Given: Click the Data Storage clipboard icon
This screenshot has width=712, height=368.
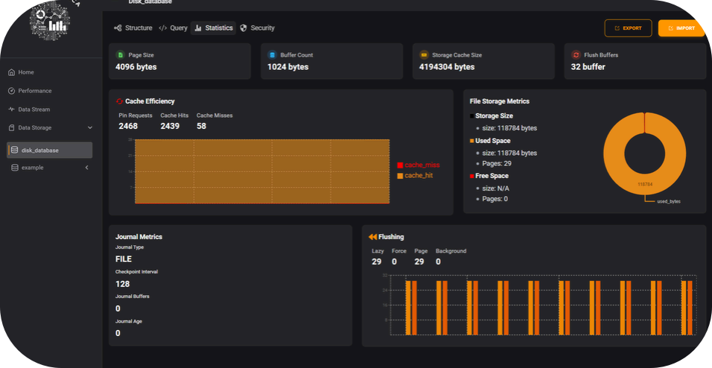Looking at the screenshot, I should 12,127.
